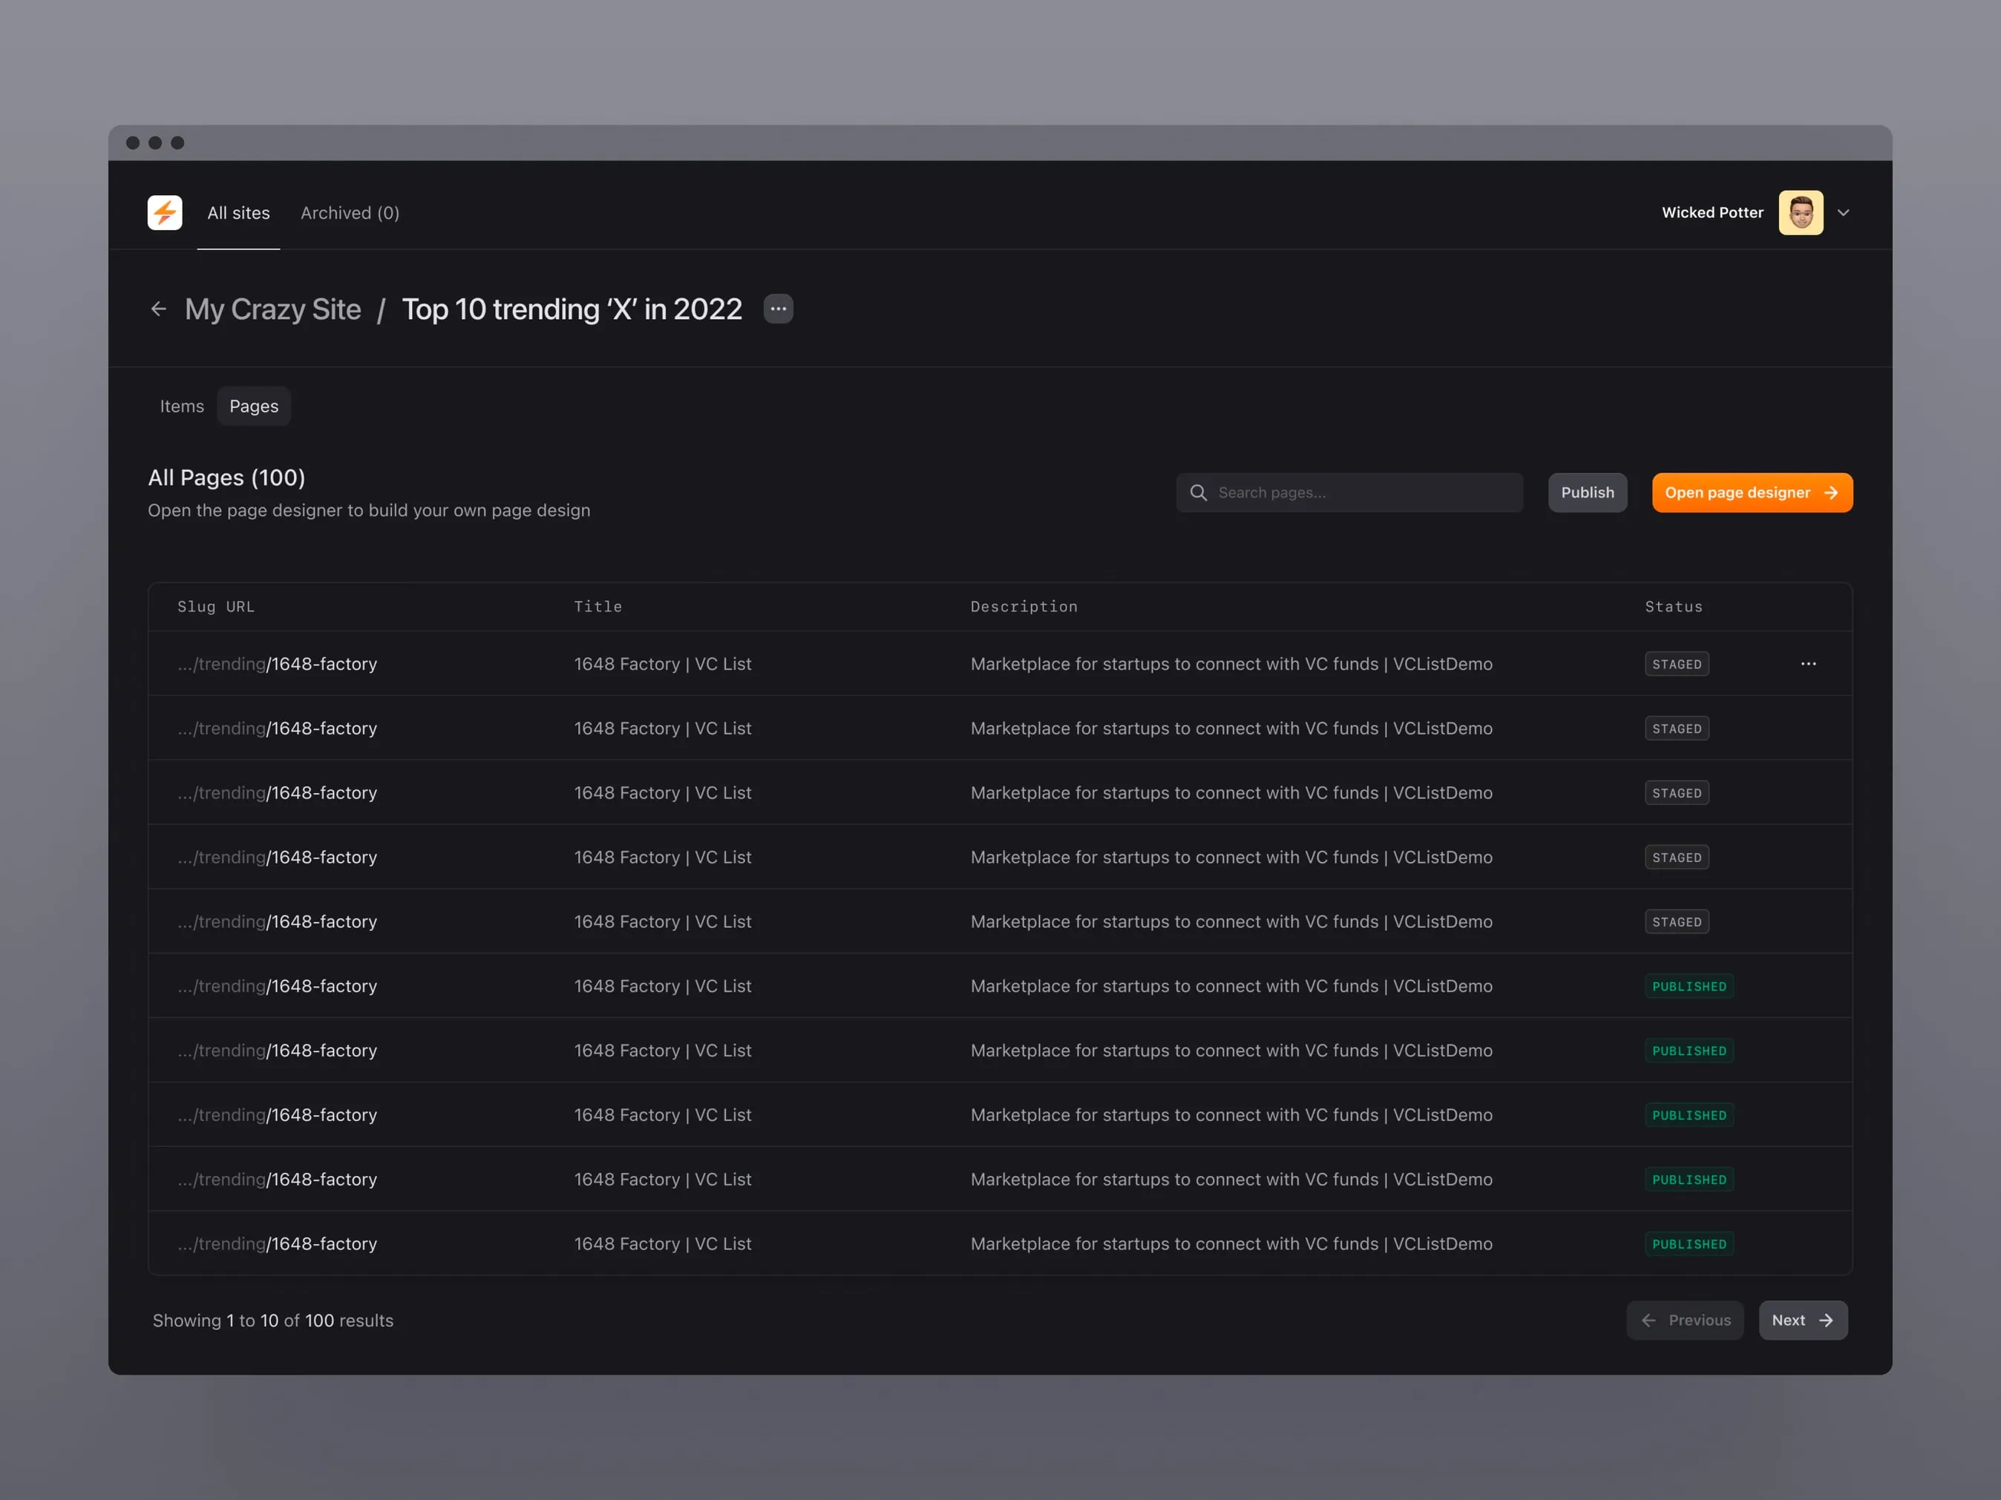Focus the Search pages input field

click(1349, 493)
